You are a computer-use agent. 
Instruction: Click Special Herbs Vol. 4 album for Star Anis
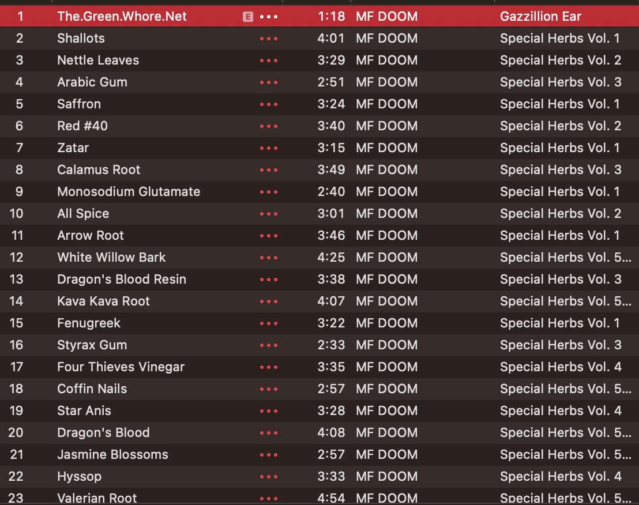(561, 411)
